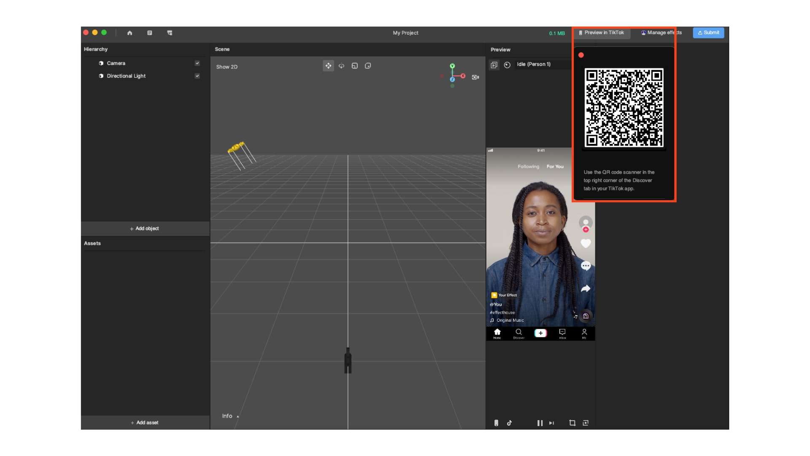Step preview forward one frame

(x=551, y=423)
